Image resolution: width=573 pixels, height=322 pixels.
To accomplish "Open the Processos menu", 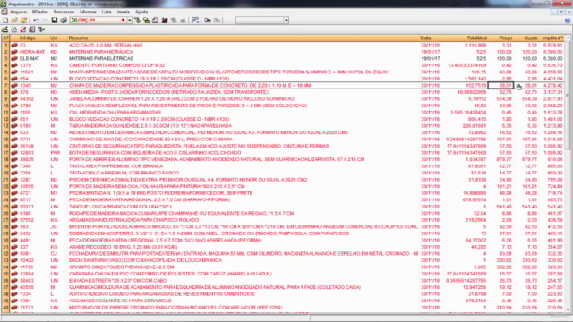I will pyautogui.click(x=64, y=12).
